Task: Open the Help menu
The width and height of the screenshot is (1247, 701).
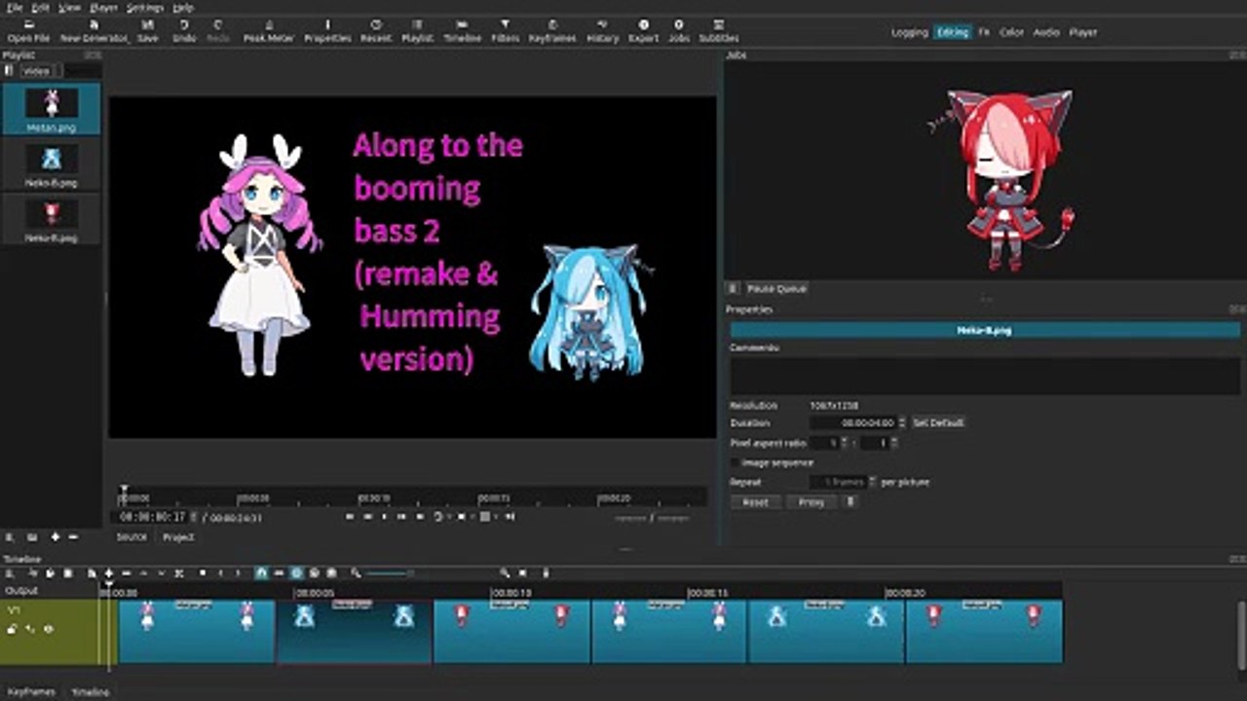Action: coord(183,7)
